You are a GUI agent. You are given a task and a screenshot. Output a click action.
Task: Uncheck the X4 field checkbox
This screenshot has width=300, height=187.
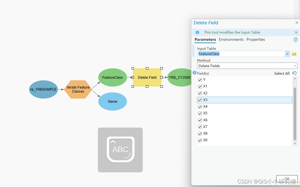click(x=200, y=107)
